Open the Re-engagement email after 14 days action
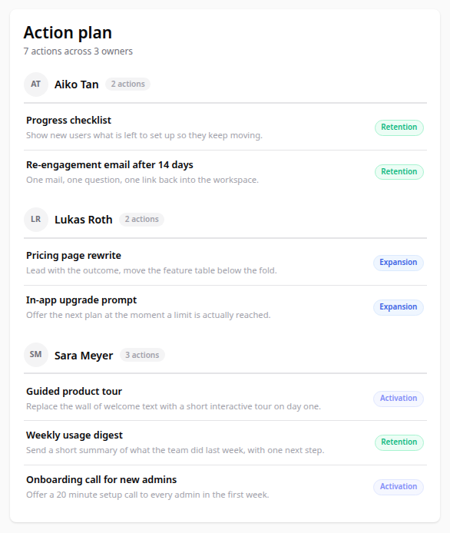The image size is (450, 533). 225,172
